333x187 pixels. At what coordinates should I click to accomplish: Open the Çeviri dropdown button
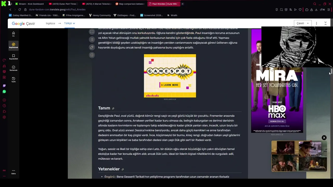[303, 23]
